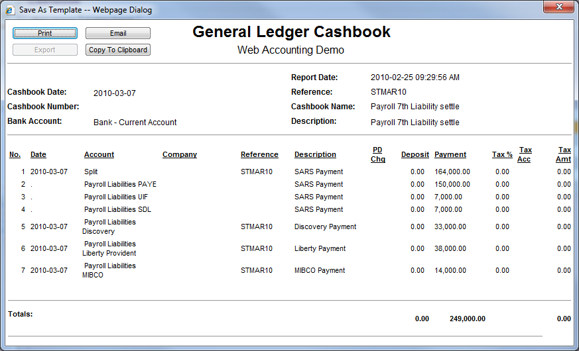Click the Payment column header

(x=450, y=154)
